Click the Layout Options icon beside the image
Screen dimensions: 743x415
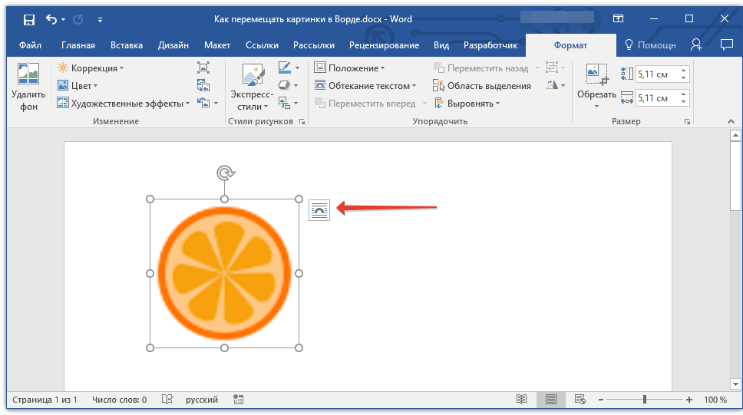[x=319, y=210]
